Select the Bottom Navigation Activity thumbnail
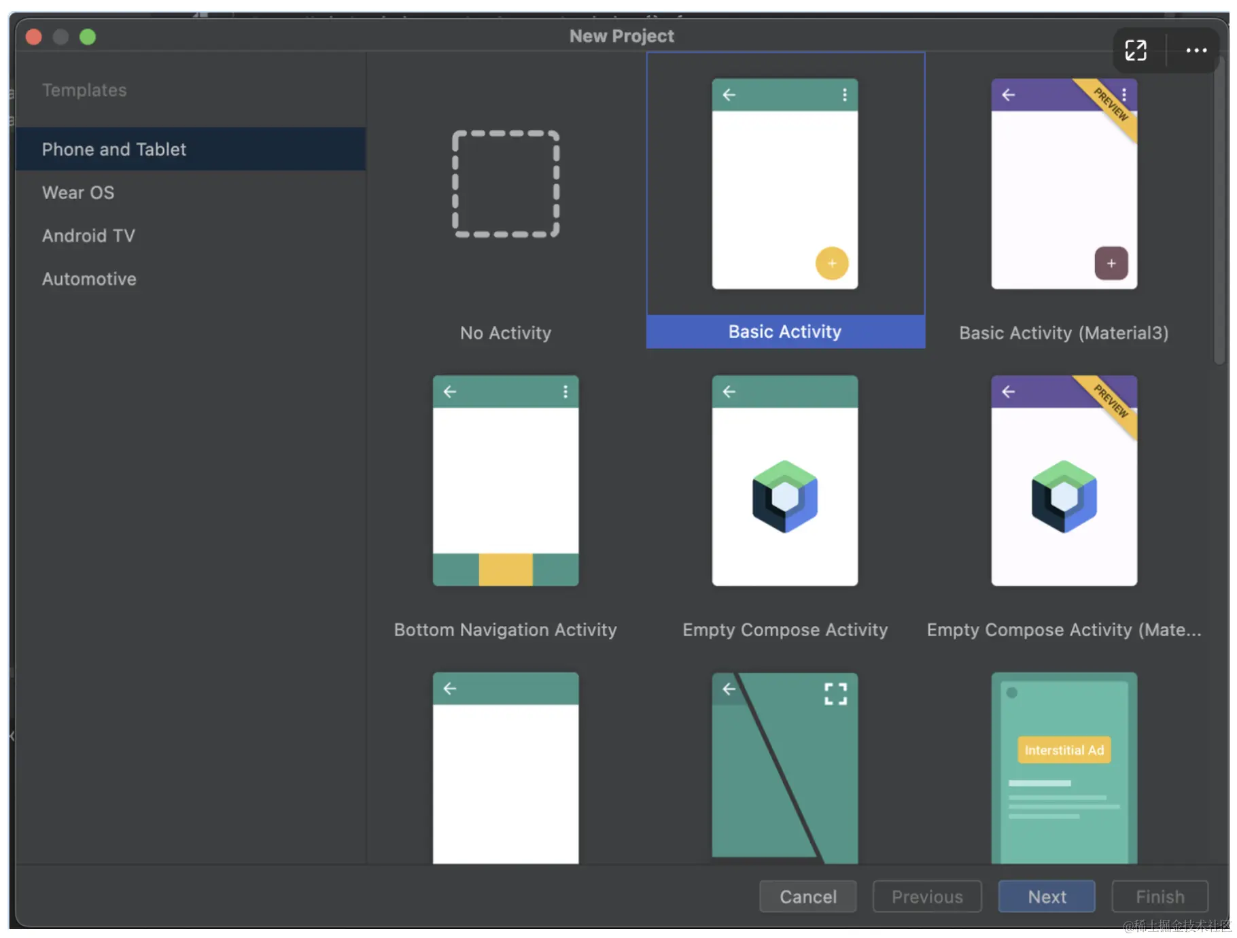Image resolution: width=1237 pixels, height=938 pixels. pos(506,481)
